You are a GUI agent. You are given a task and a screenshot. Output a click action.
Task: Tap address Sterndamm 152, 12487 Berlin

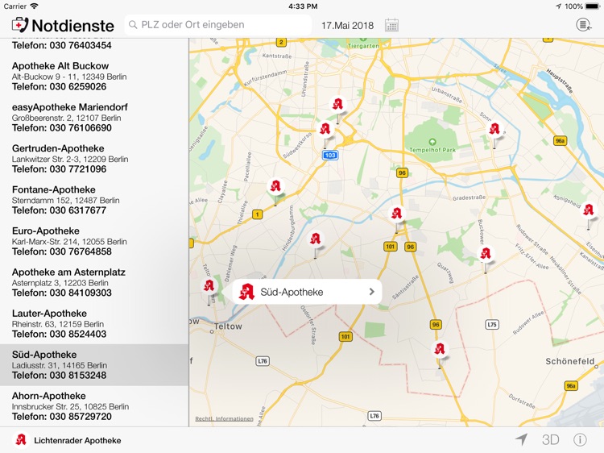[66, 201]
